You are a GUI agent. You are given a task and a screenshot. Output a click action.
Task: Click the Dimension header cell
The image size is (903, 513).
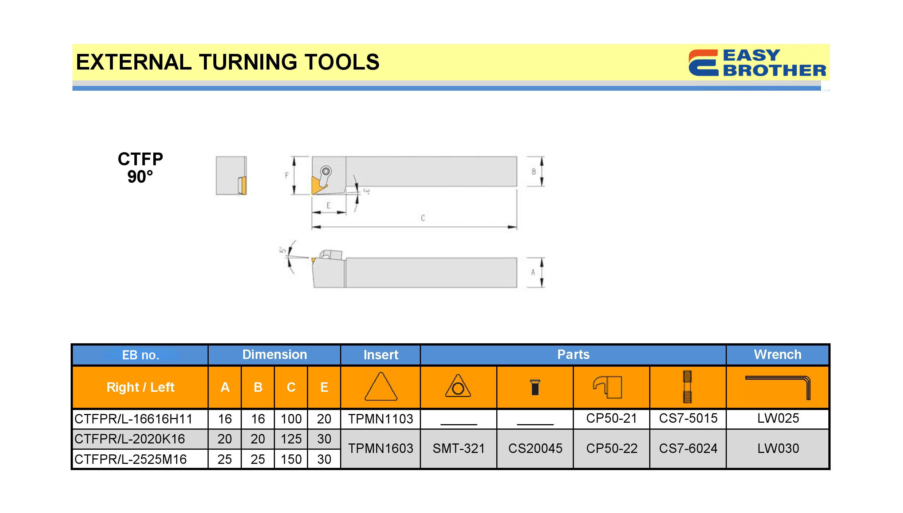tap(275, 355)
